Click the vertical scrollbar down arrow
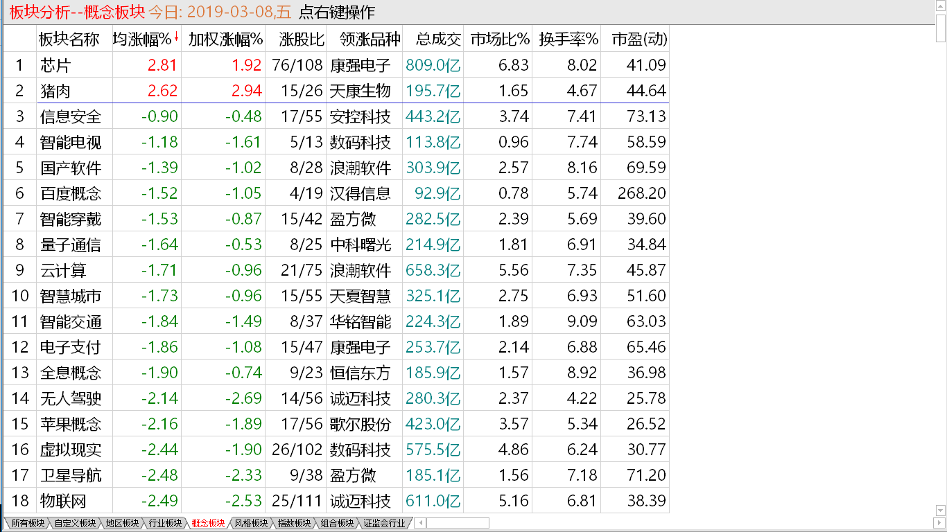The width and height of the screenshot is (947, 532). [940, 511]
